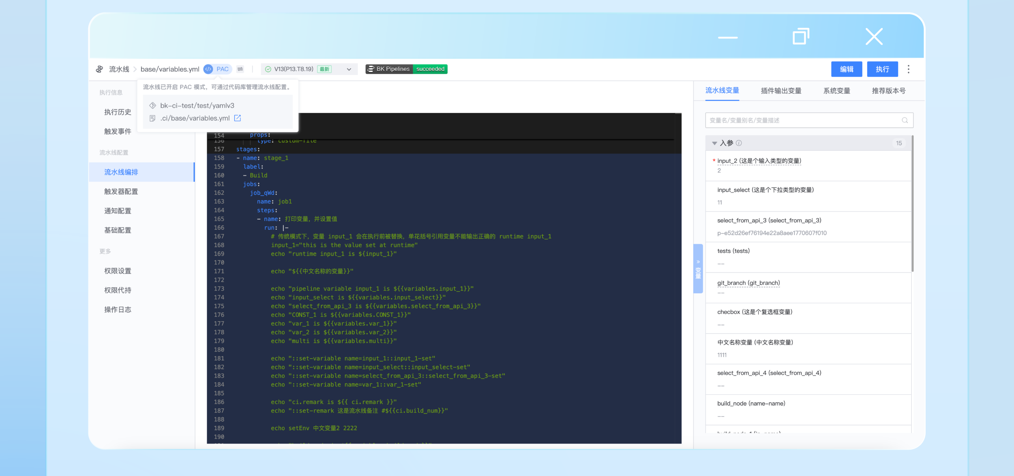The width and height of the screenshot is (1014, 476).
Task: Switch to the 插件输出变量 tab
Action: [x=781, y=91]
